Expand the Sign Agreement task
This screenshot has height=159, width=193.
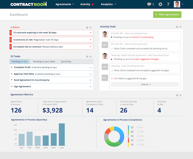(91, 87)
